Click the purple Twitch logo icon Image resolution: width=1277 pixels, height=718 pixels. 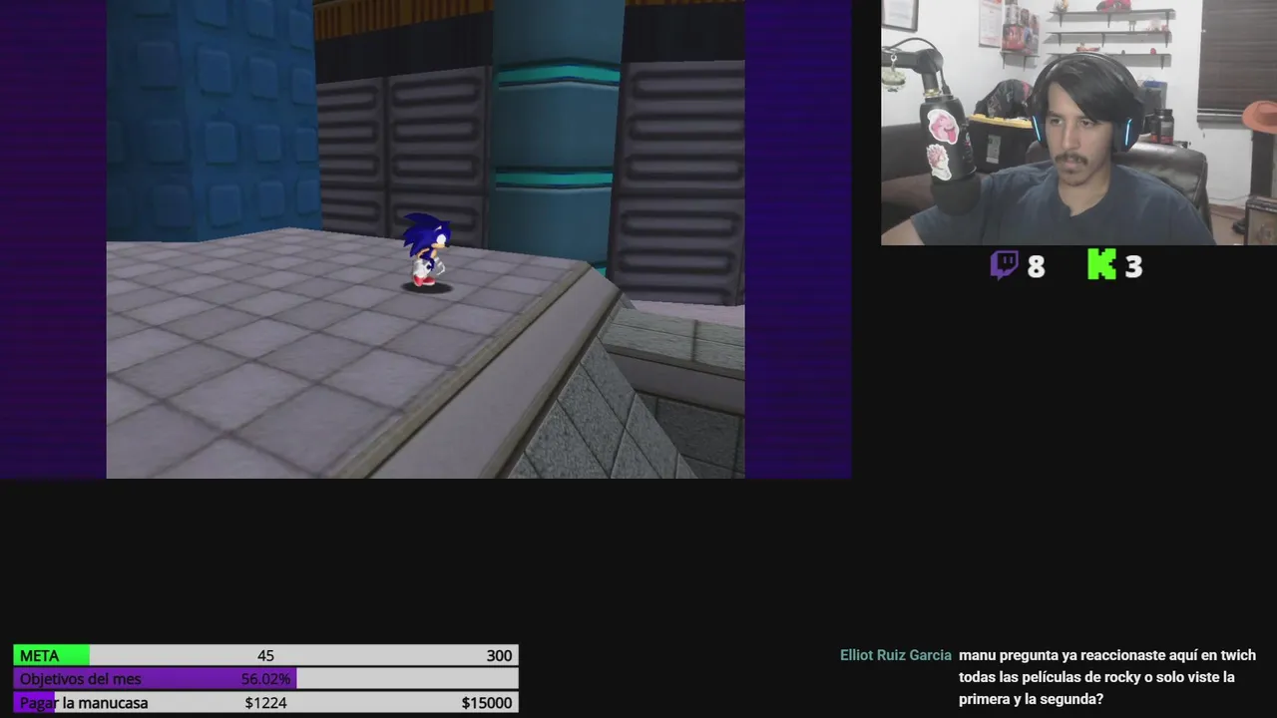1004,265
